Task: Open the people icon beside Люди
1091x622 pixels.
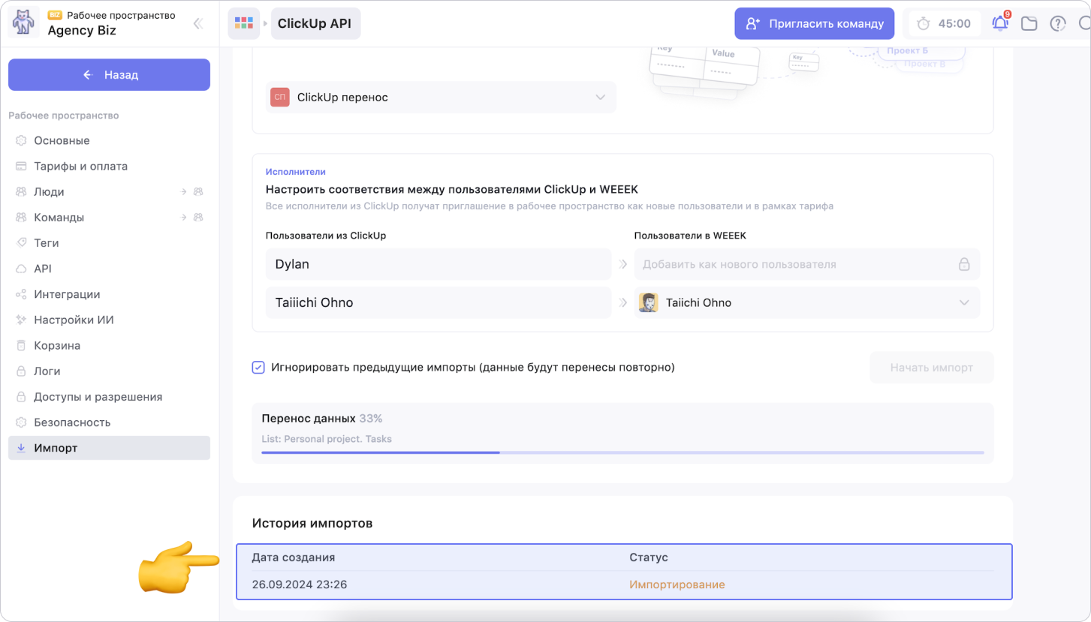Action: (198, 192)
